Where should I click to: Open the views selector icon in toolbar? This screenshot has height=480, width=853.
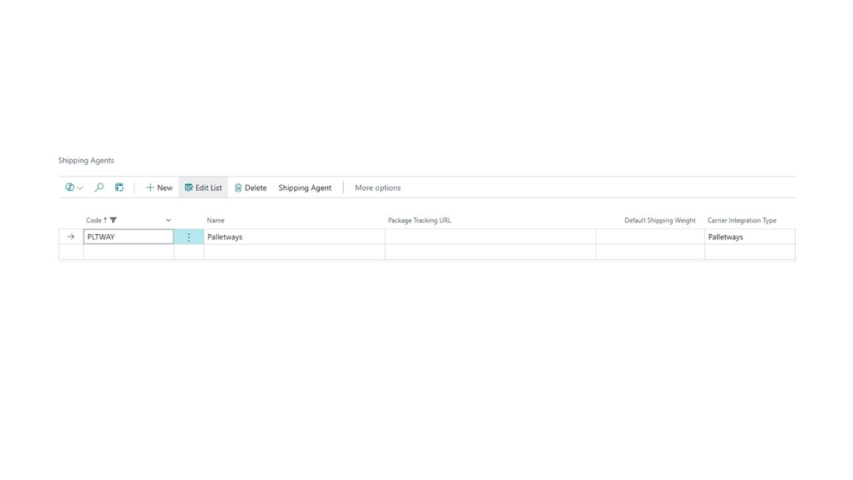click(x=73, y=188)
